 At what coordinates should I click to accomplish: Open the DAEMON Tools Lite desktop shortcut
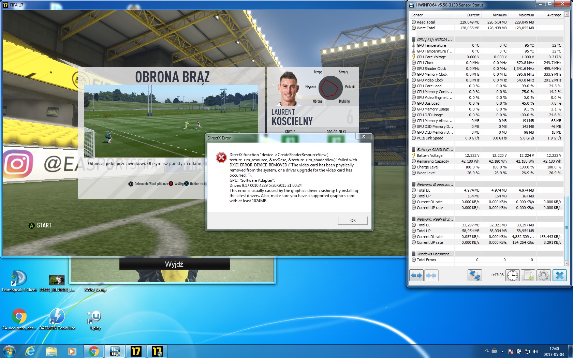click(x=57, y=319)
